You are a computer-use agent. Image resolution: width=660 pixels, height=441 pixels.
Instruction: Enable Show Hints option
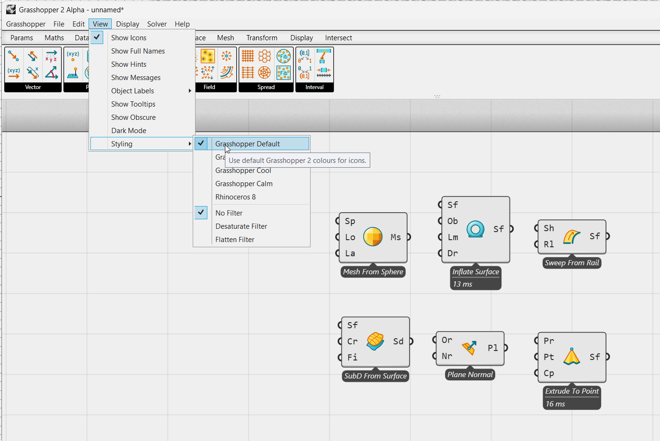point(142,64)
